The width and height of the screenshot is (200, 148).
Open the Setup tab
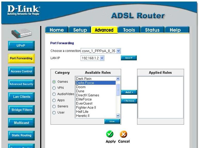pos(80,30)
